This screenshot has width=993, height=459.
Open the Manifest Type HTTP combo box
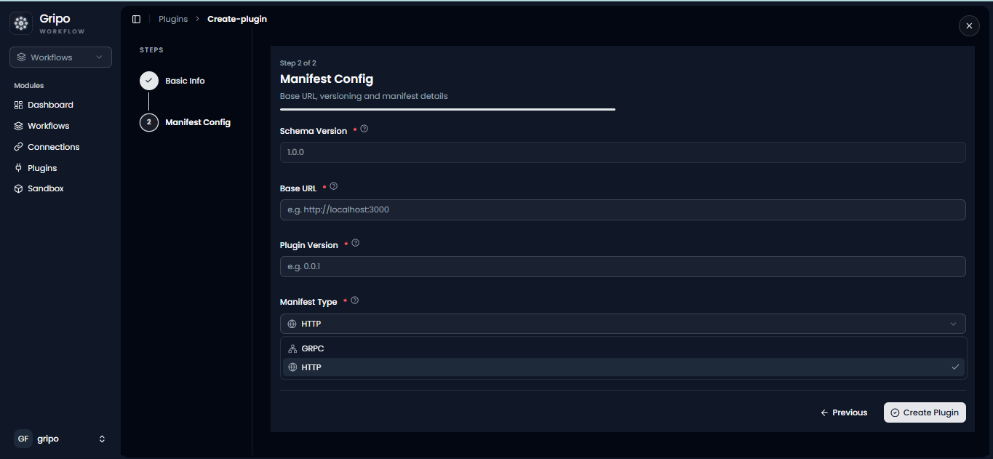pos(623,324)
